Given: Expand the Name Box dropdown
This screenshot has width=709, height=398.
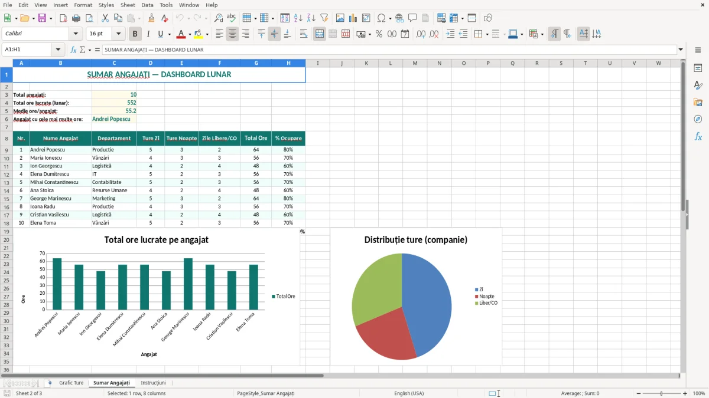Looking at the screenshot, I should tap(58, 50).
